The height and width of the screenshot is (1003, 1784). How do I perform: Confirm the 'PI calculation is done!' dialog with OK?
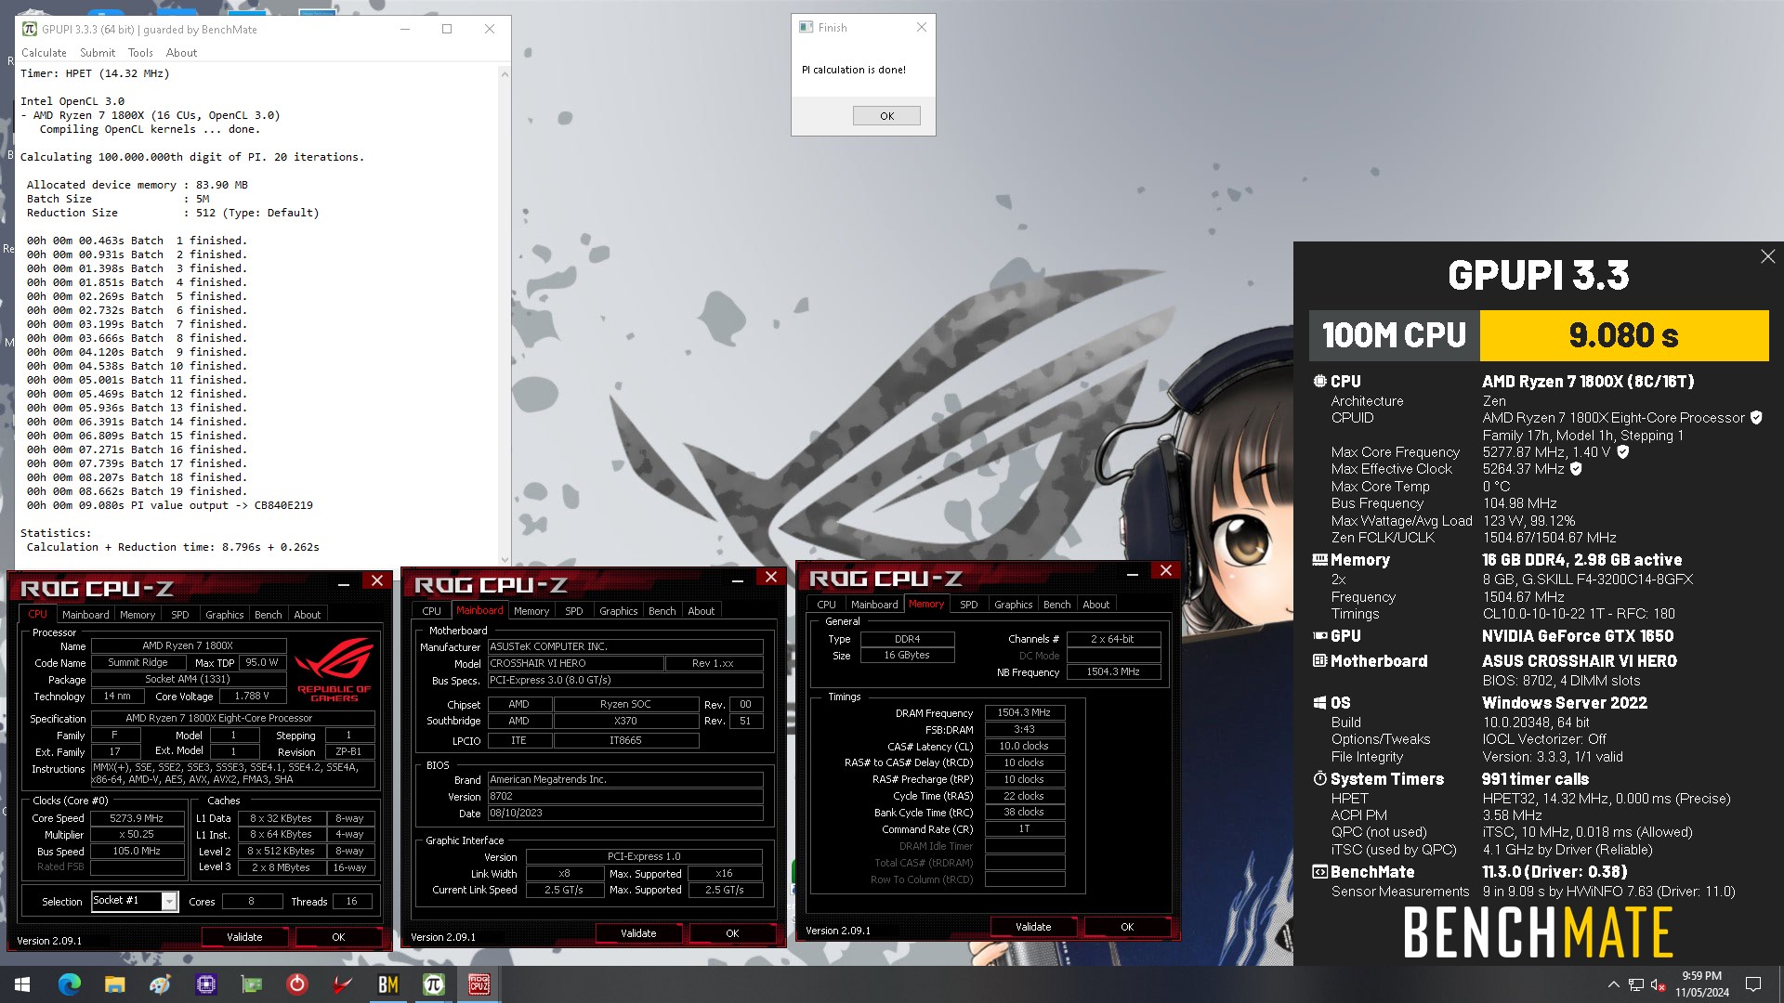(886, 116)
